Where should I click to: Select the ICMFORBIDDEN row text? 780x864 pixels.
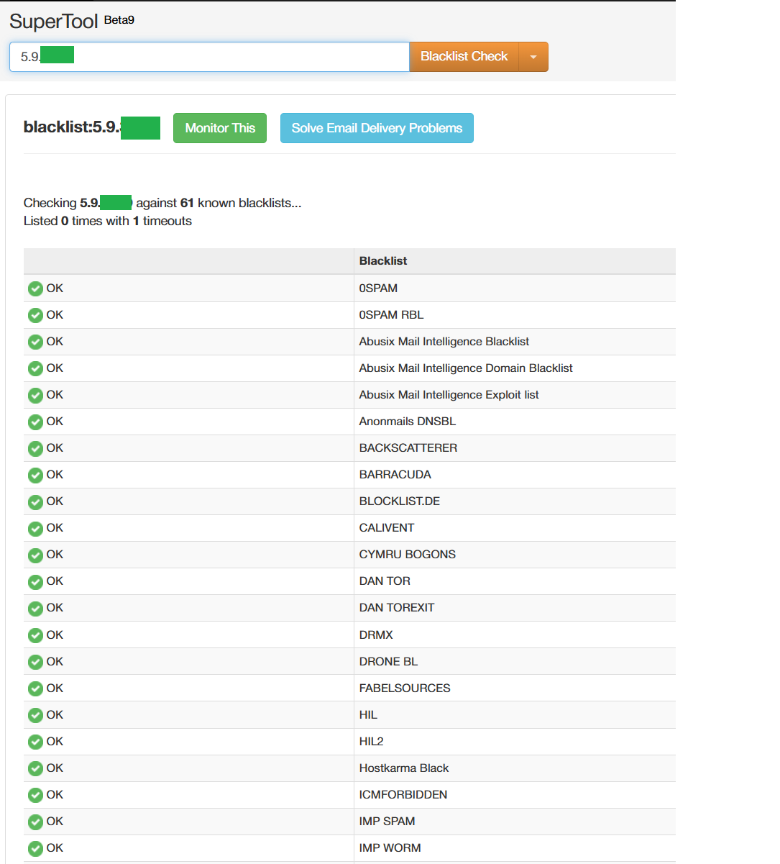(x=403, y=795)
